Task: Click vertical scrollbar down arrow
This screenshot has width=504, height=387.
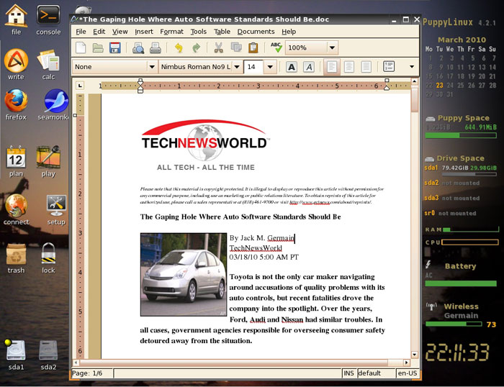Action: [x=414, y=355]
